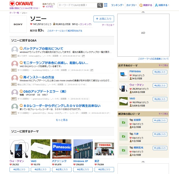Click avatar icon of OSのアップデートエラー question
Screen dimensions: 179x174
(x=15, y=93)
